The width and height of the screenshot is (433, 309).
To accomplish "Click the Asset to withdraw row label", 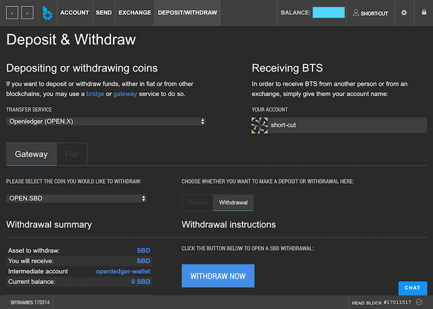I will [x=34, y=250].
